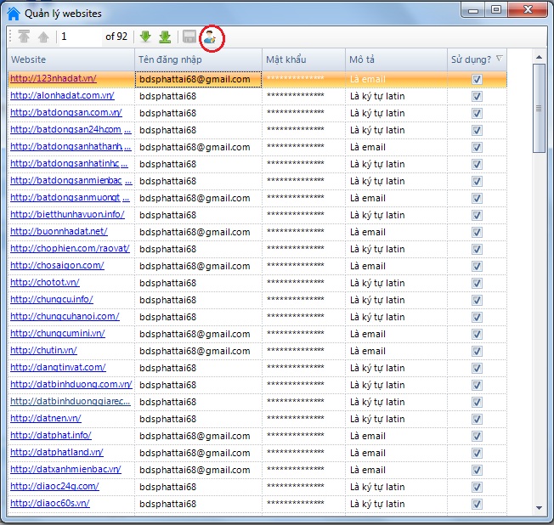Click the current record number field
554x525 pixels.
78,37
